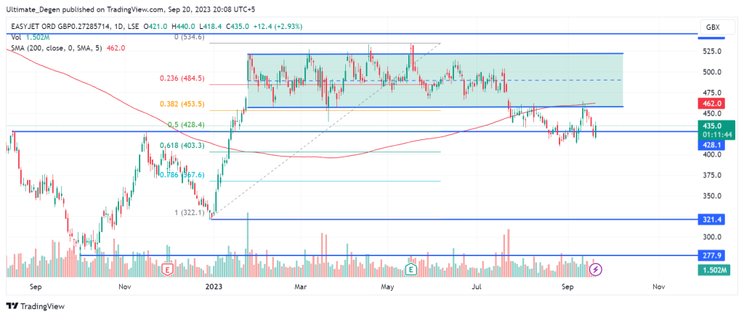Image resolution: width=744 pixels, height=317 pixels.
Task: Click the purple lightning event icon
Action: (x=597, y=270)
